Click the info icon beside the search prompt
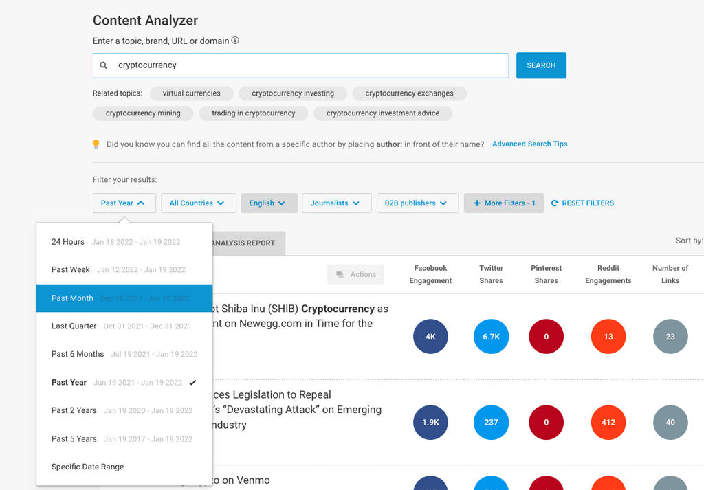Image resolution: width=704 pixels, height=490 pixels. pos(235,41)
